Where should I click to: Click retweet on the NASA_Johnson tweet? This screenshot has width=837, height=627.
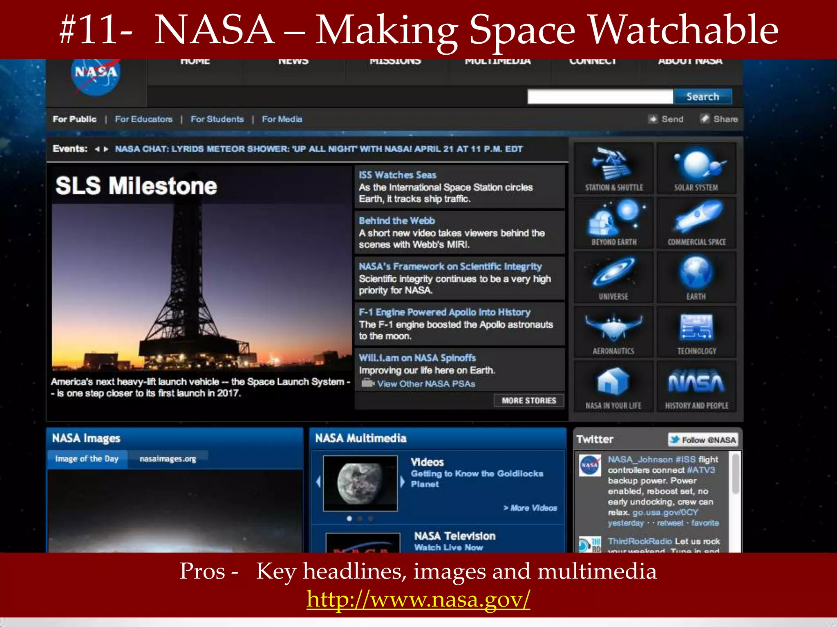click(x=670, y=523)
